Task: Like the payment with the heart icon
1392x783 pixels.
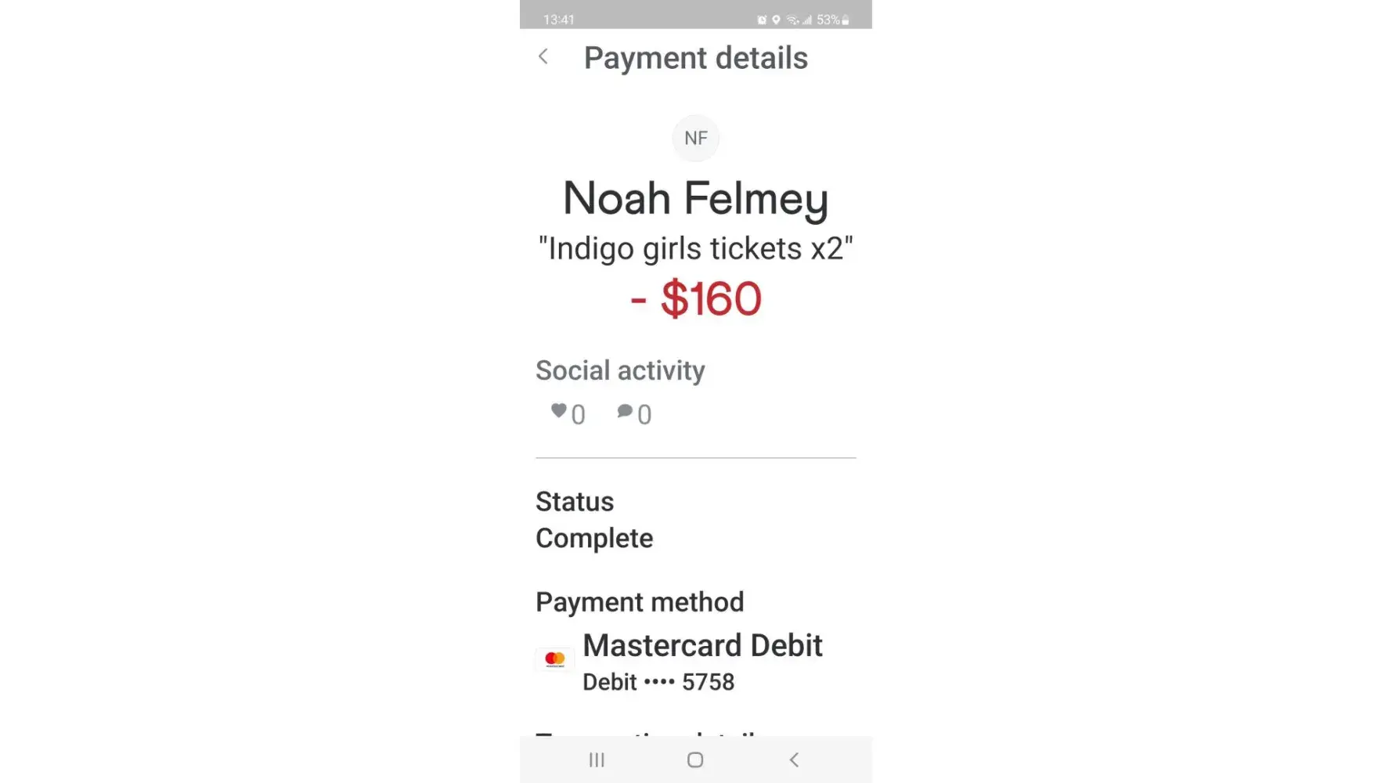Action: click(x=558, y=411)
